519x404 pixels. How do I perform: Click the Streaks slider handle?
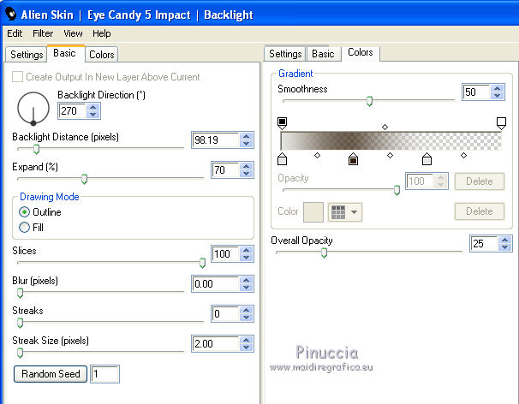click(21, 323)
